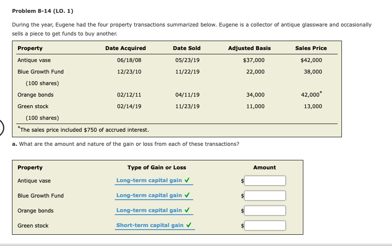This screenshot has height=248, width=392.
Task: Click the Orange bonds amount input field
Action: point(265,210)
